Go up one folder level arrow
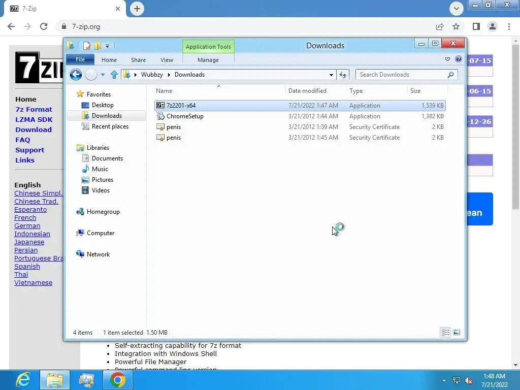Screen dimensions: 520x390 tap(114, 75)
